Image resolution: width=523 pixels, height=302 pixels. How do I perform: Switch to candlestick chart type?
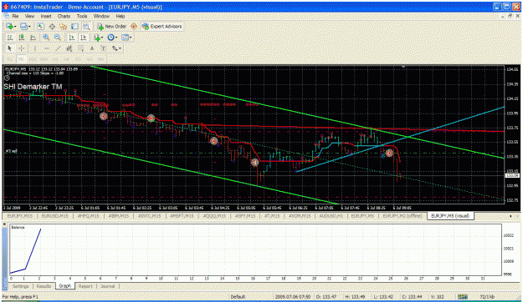point(22,38)
